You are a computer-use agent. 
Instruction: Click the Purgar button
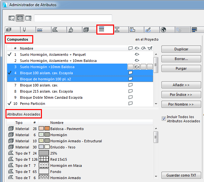[181, 68]
